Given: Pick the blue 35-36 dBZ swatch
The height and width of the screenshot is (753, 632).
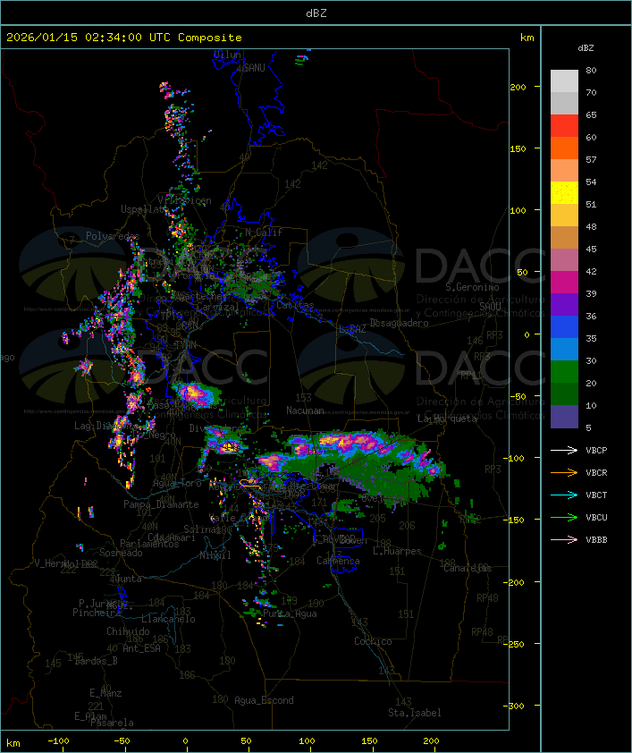Looking at the screenshot, I should click(564, 327).
